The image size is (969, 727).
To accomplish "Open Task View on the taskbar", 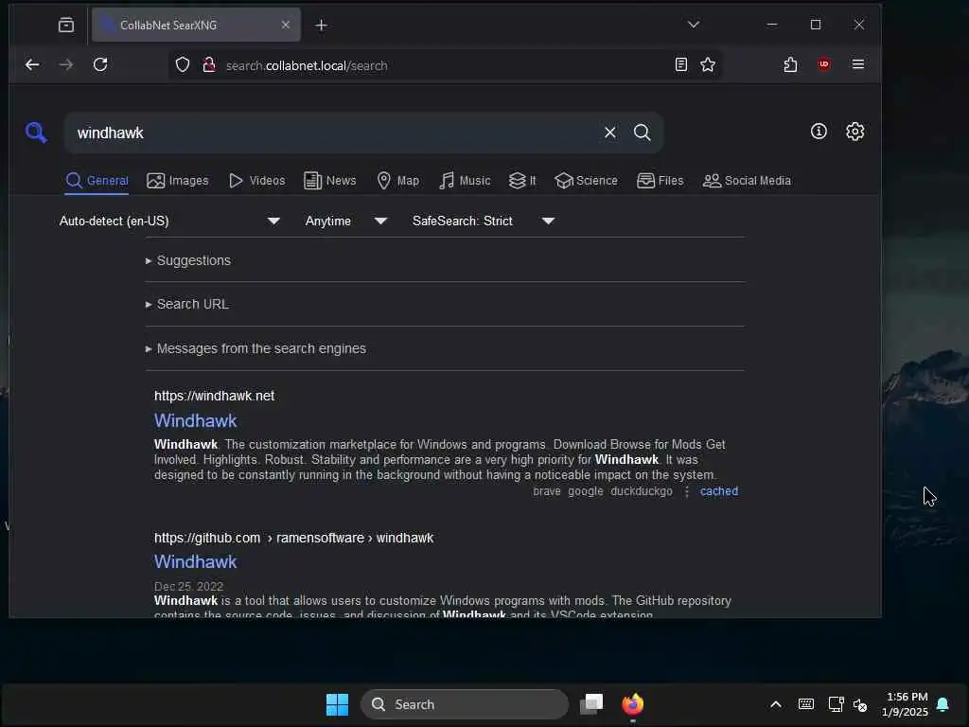I will coord(591,704).
